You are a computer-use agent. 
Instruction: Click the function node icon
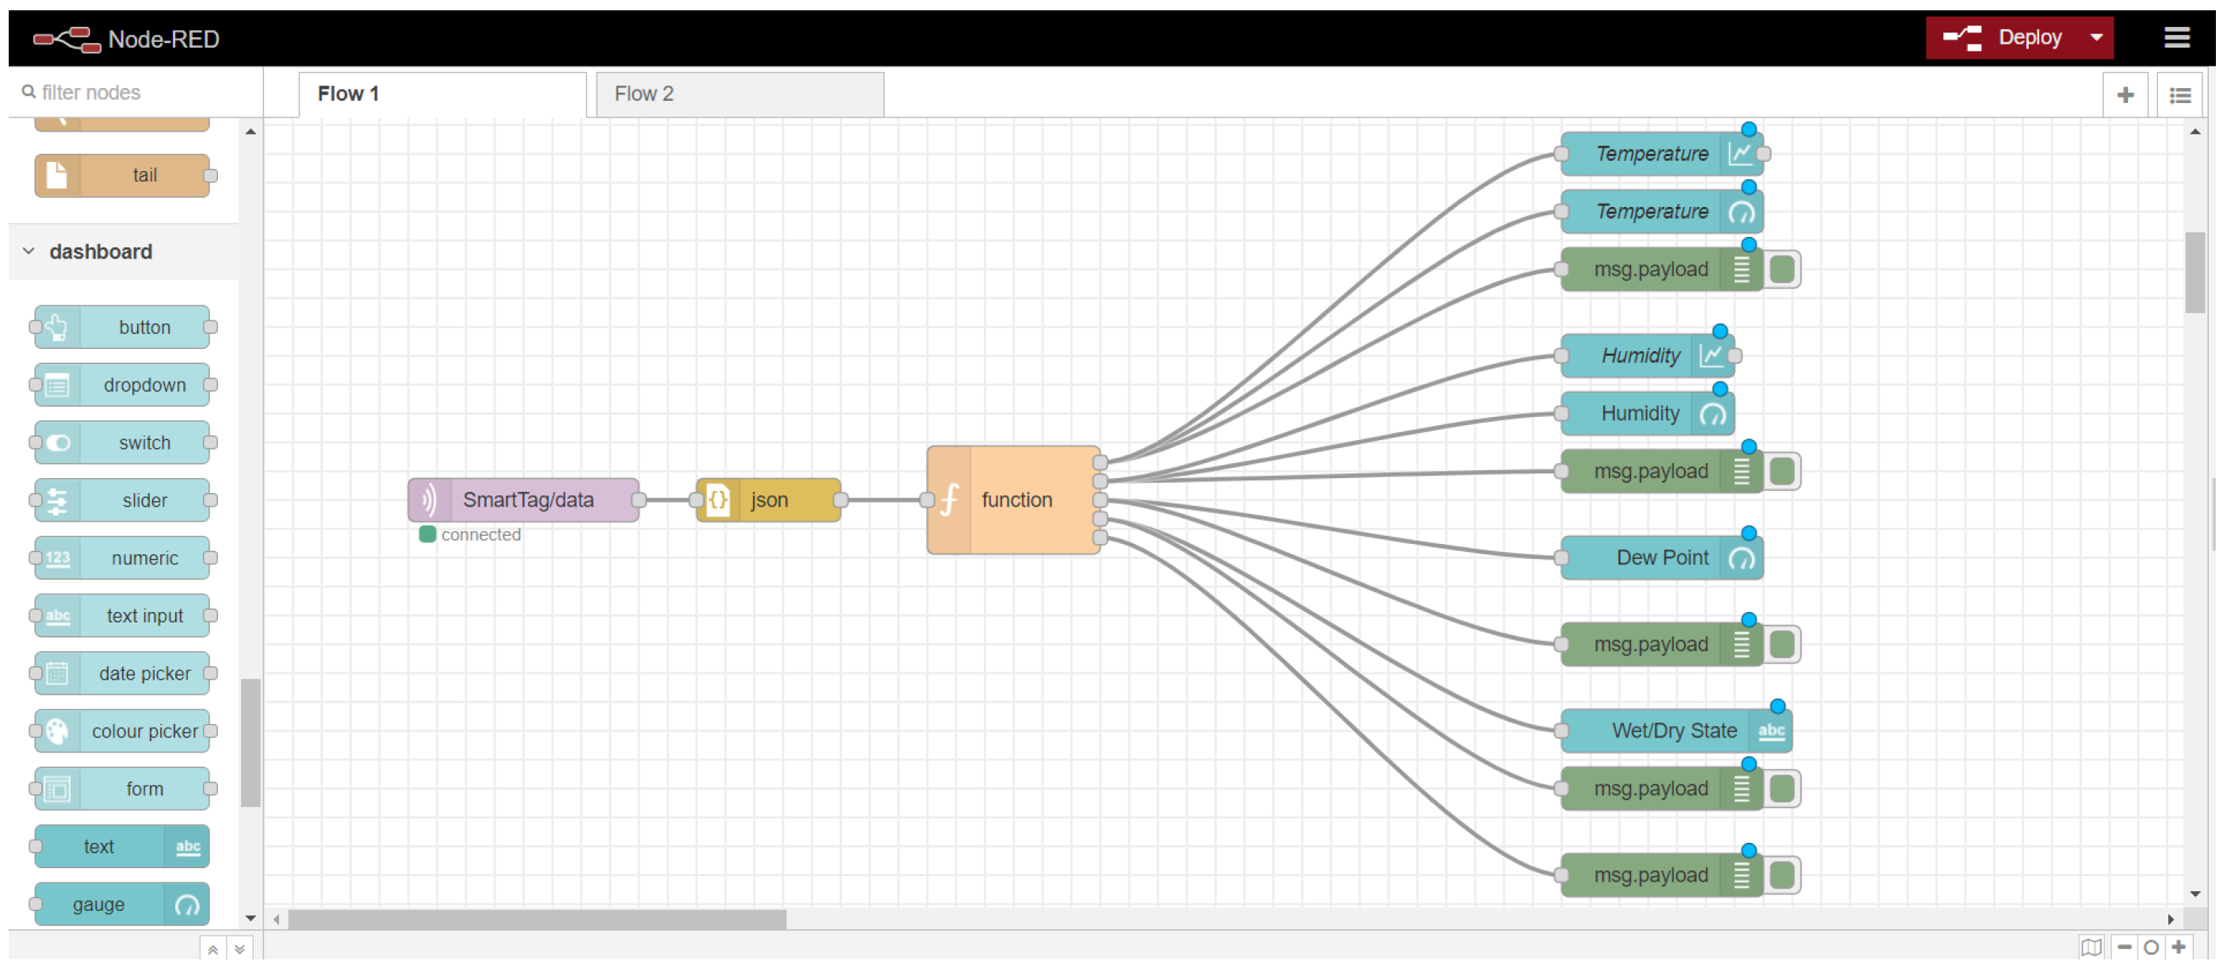(x=948, y=500)
